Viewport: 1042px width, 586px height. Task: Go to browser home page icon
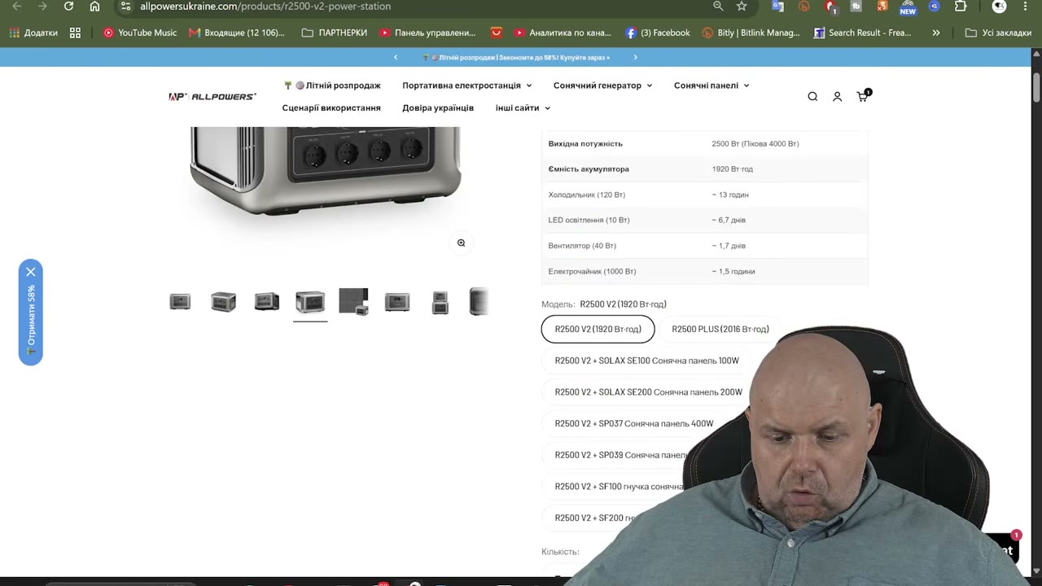click(x=94, y=7)
